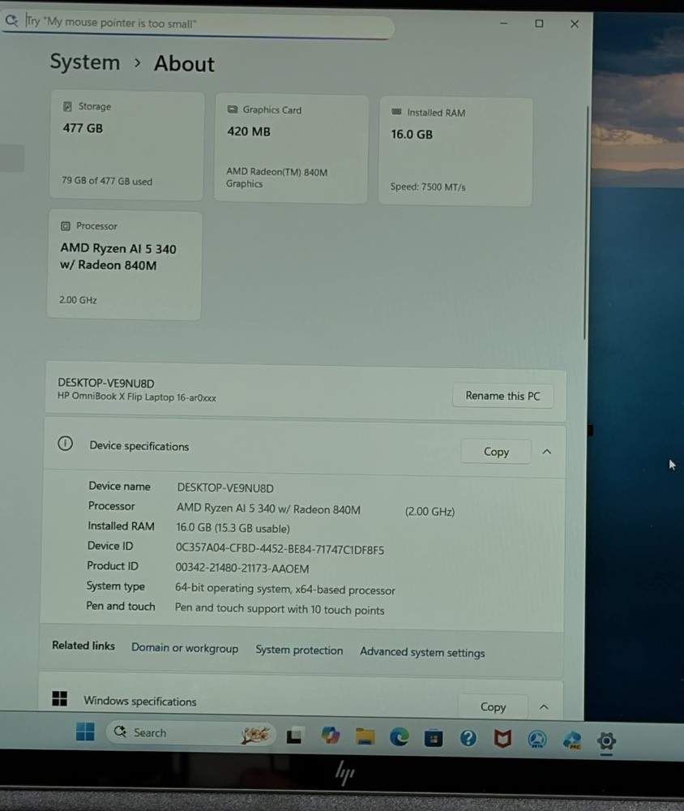Click HP OmniBook X Flip Laptop model text
The width and height of the screenshot is (684, 811).
tap(136, 397)
